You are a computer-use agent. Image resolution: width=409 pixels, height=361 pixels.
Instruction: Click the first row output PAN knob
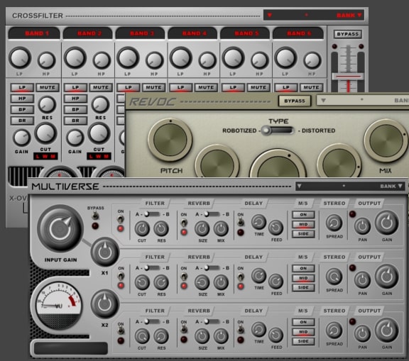[x=362, y=226]
